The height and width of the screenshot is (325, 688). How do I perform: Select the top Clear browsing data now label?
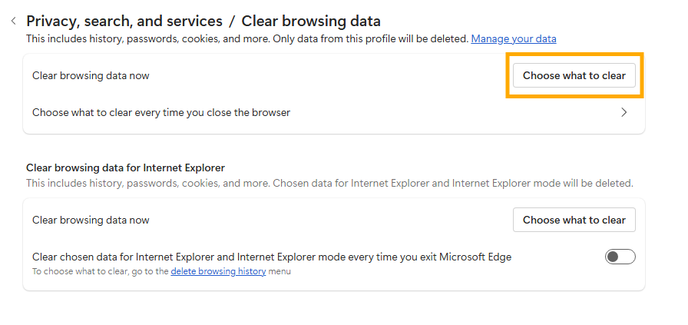pyautogui.click(x=91, y=75)
